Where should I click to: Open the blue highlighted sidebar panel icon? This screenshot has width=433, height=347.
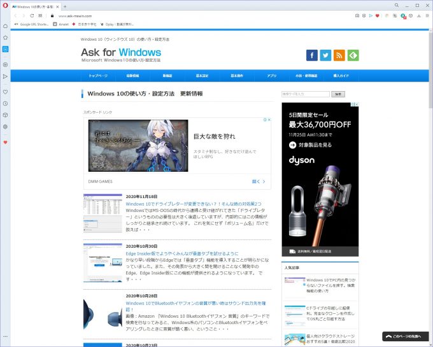[x=5, y=49]
